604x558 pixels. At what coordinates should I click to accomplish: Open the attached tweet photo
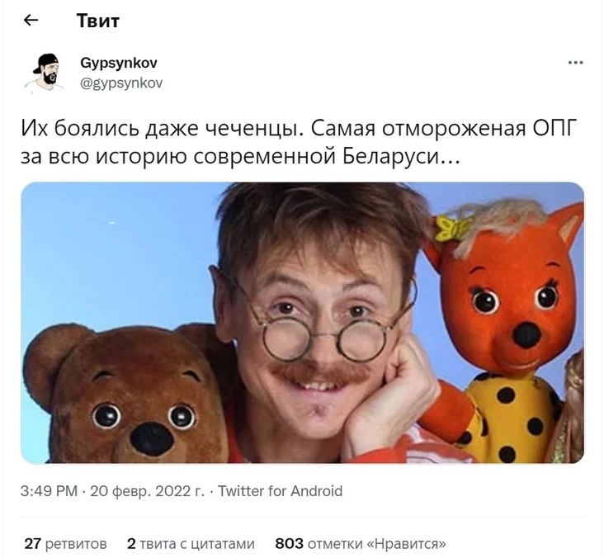click(x=302, y=323)
